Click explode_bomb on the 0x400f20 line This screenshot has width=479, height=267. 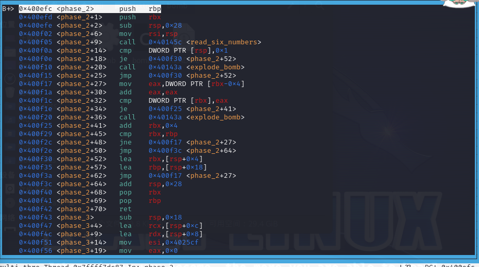point(217,117)
